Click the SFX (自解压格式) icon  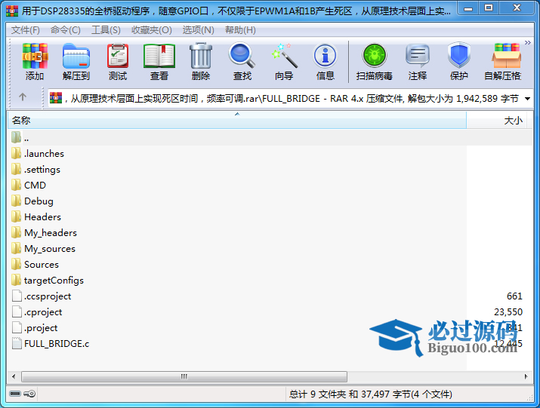point(506,56)
